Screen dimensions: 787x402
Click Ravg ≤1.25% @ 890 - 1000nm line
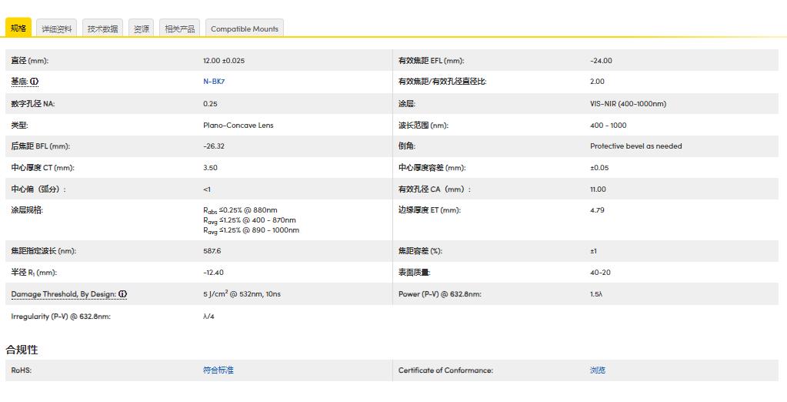[252, 230]
